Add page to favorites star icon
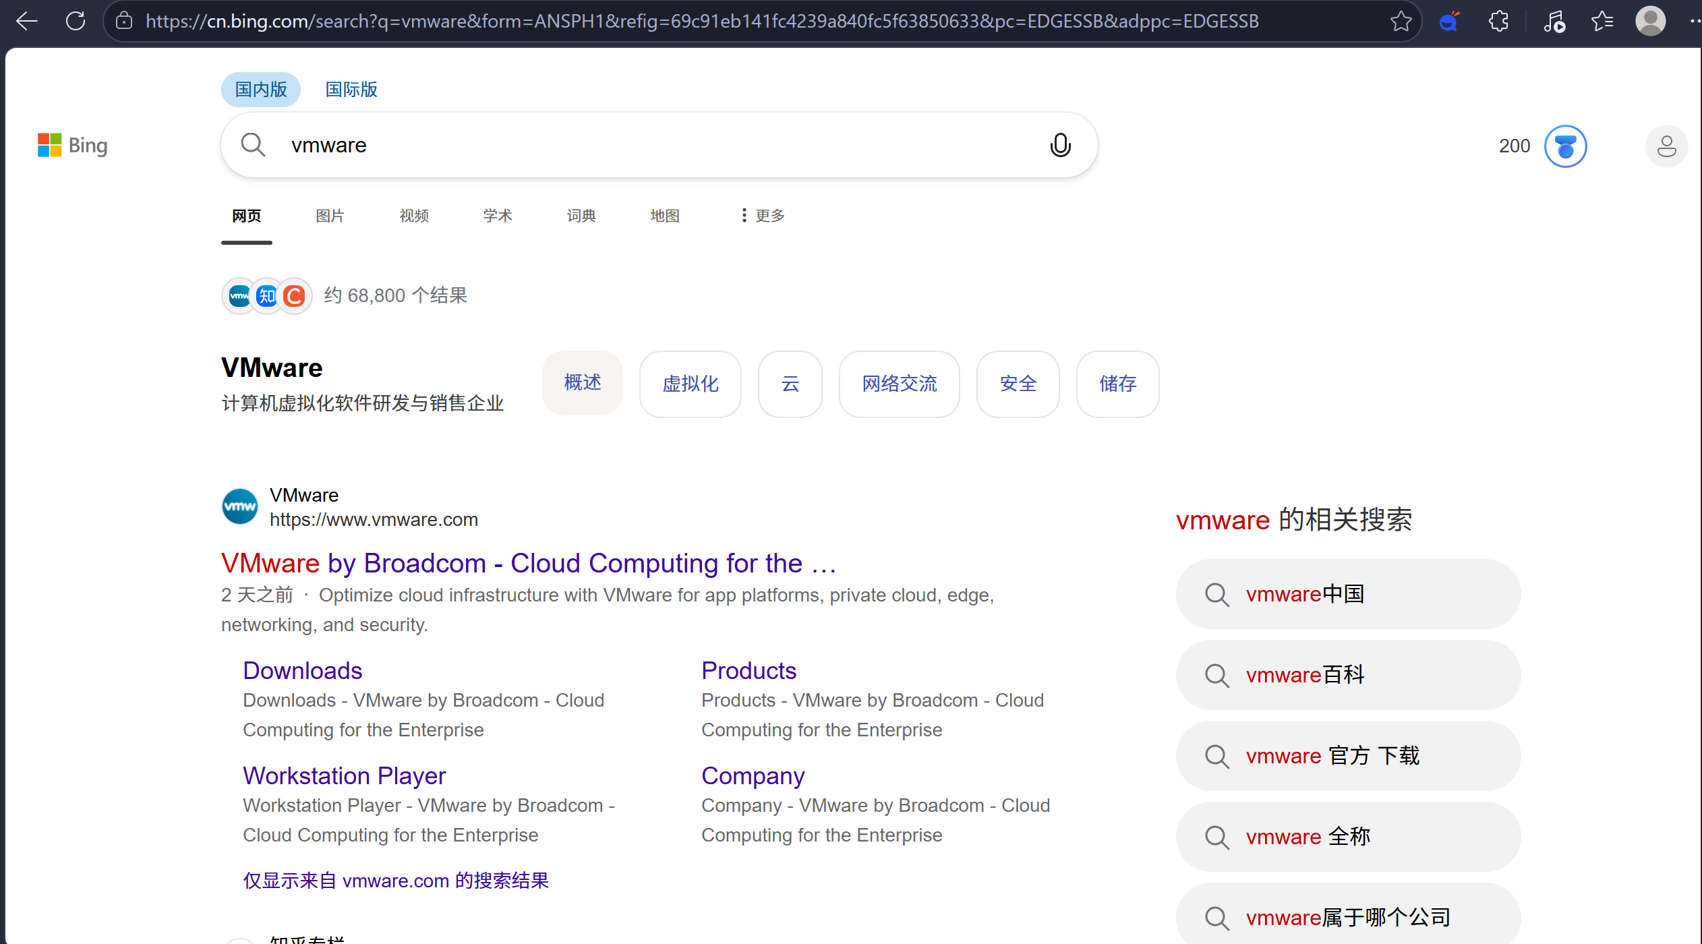 (x=1401, y=21)
